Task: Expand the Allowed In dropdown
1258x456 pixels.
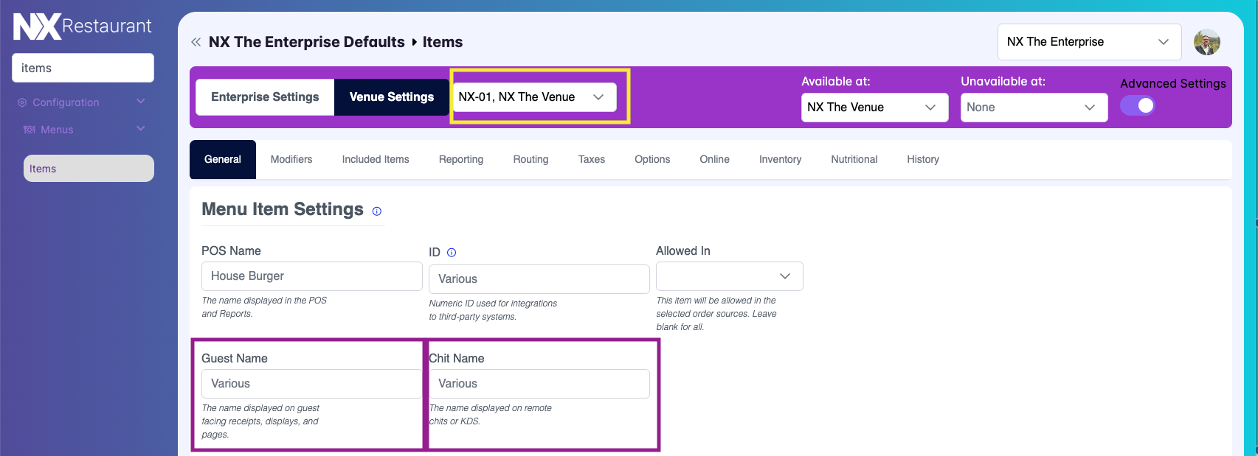Action: [x=730, y=276]
